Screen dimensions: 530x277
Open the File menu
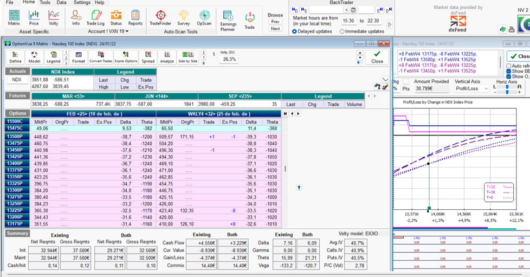point(9,2)
